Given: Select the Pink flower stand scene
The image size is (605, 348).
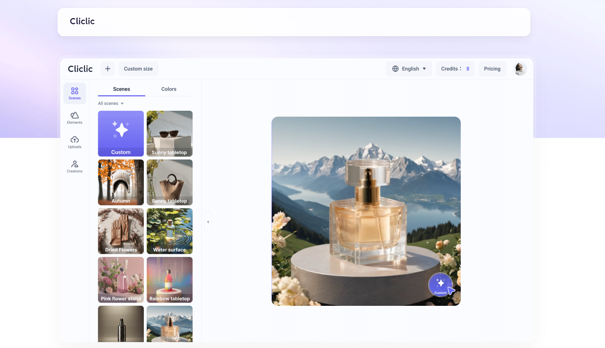Looking at the screenshot, I should click(x=121, y=280).
